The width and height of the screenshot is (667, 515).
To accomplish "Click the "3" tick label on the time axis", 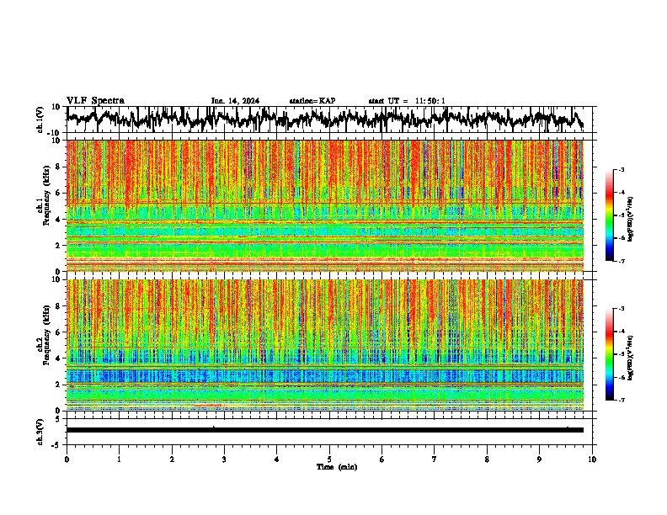I will [x=224, y=459].
